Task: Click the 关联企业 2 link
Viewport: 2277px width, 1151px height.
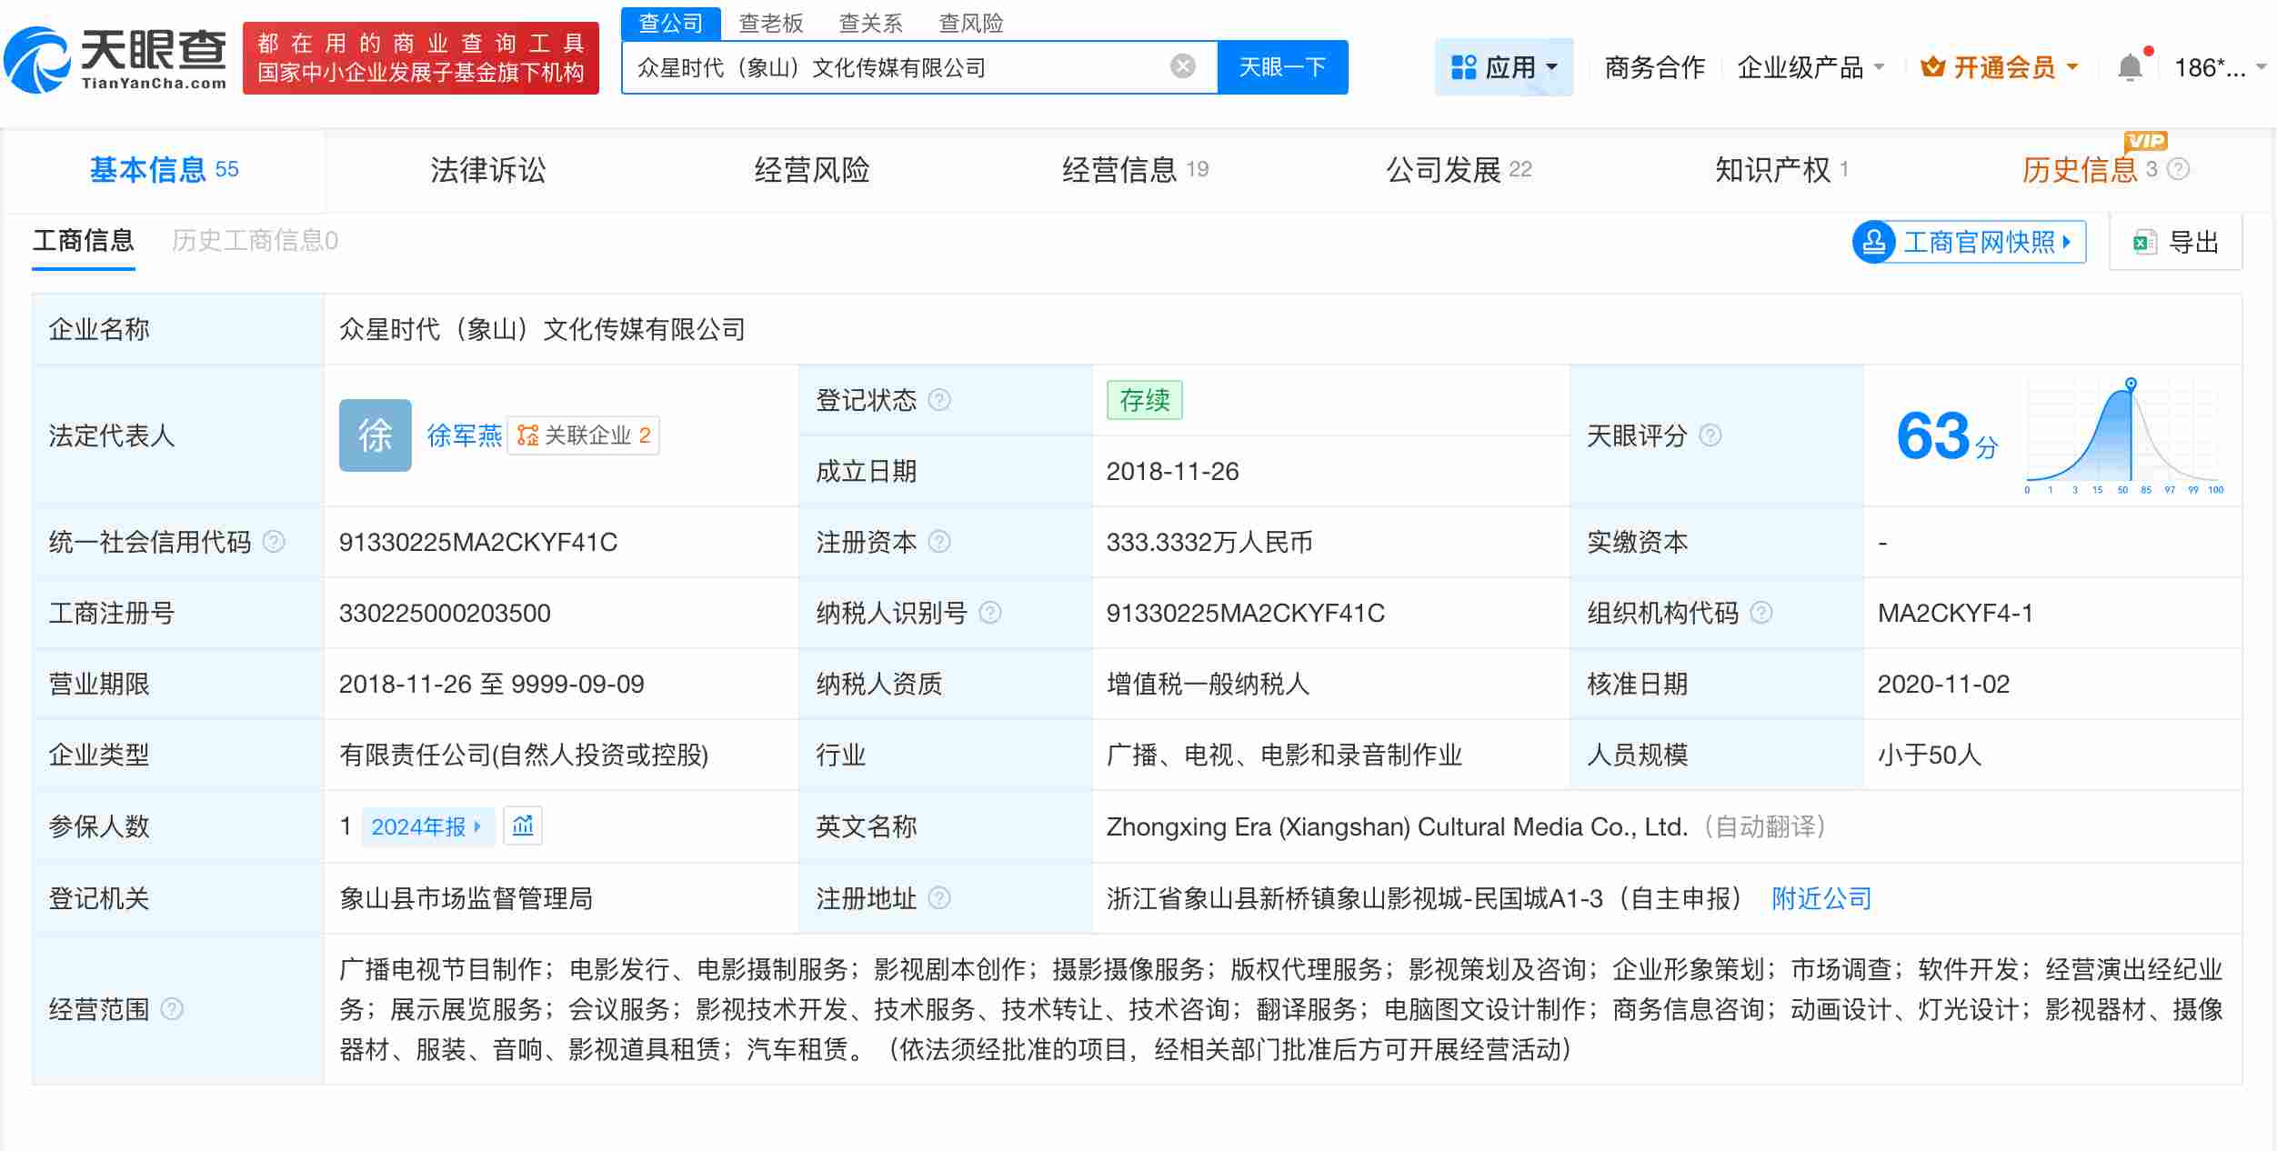Action: [x=582, y=435]
